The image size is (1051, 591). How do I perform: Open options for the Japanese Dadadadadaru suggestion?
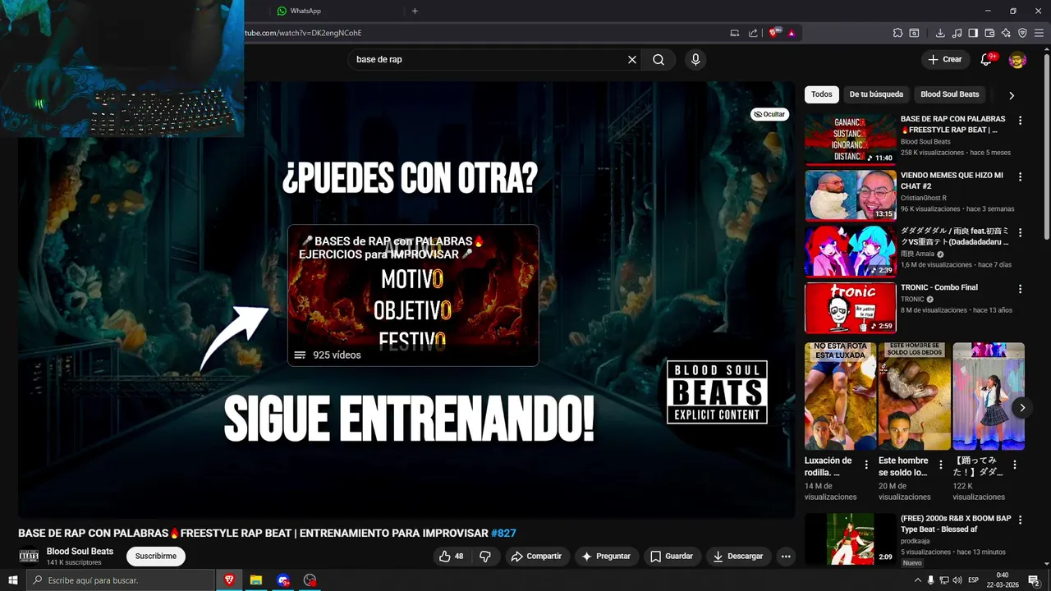1021,233
